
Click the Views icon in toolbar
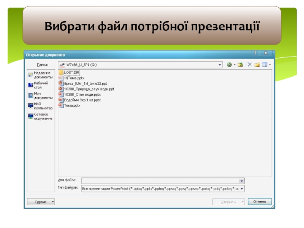(264, 65)
